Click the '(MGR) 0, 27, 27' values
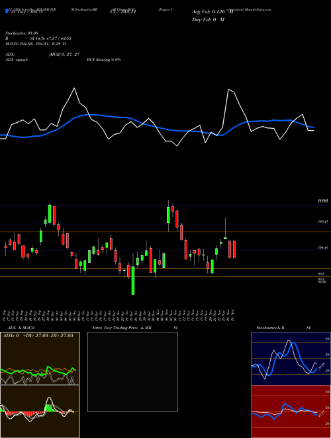This screenshot has height=438, width=331. click(x=64, y=54)
